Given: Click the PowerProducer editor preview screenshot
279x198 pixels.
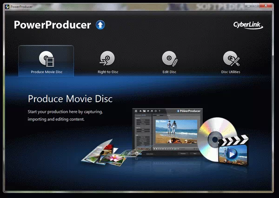Looking at the screenshot, I should 166,134.
